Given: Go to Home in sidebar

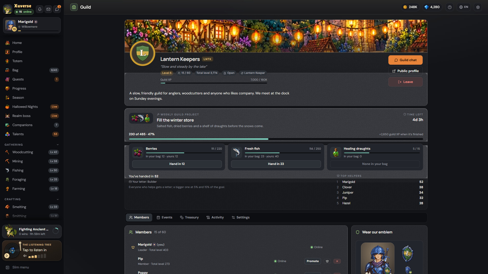Looking at the screenshot, I should point(32,43).
